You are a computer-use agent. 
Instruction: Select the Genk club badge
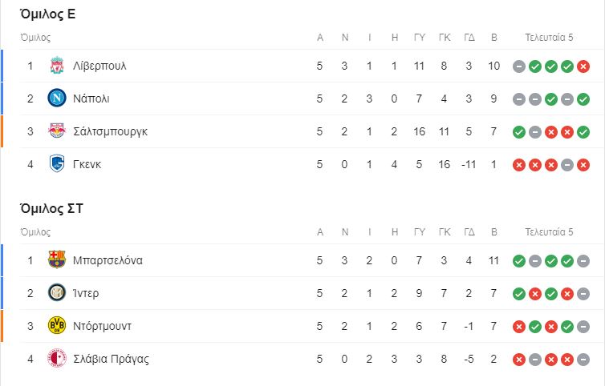point(57,163)
